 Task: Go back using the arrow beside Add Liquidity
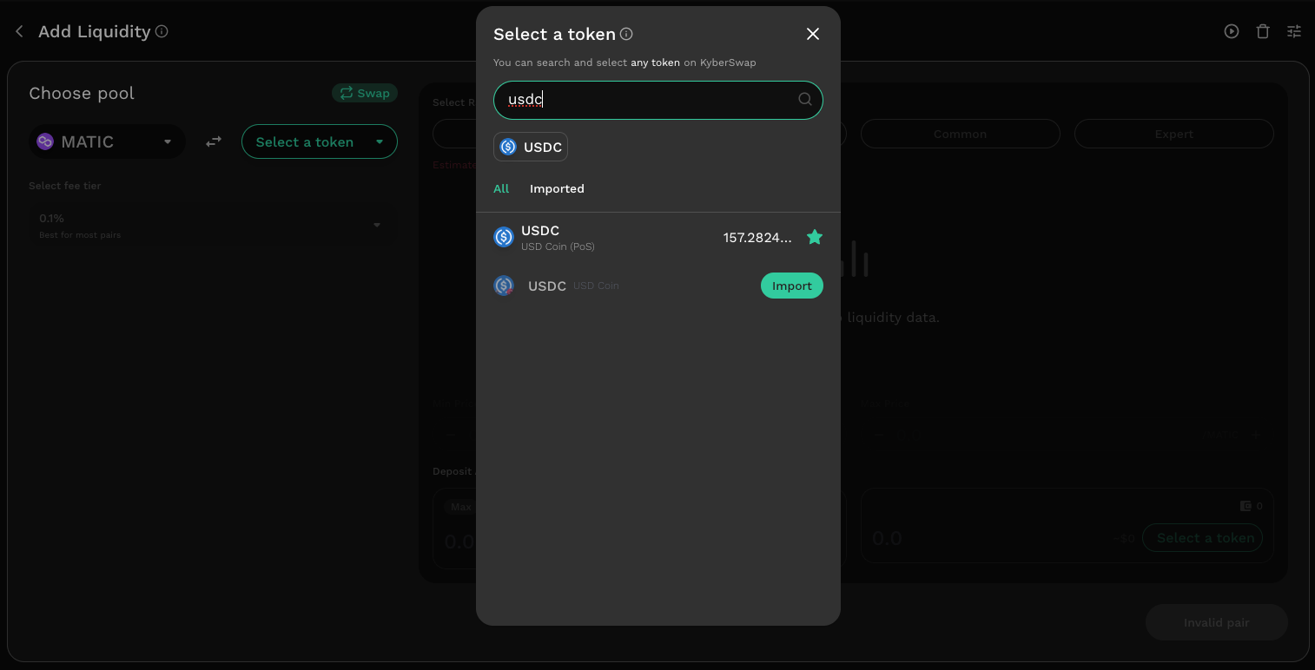pyautogui.click(x=19, y=31)
